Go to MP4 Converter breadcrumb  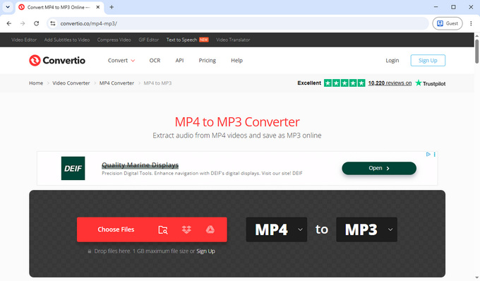116,83
